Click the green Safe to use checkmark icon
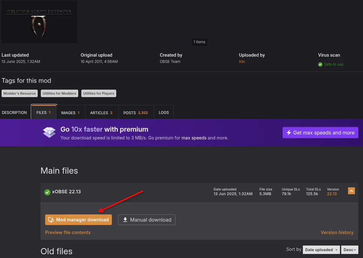The height and width of the screenshot is (258, 363). coord(320,64)
